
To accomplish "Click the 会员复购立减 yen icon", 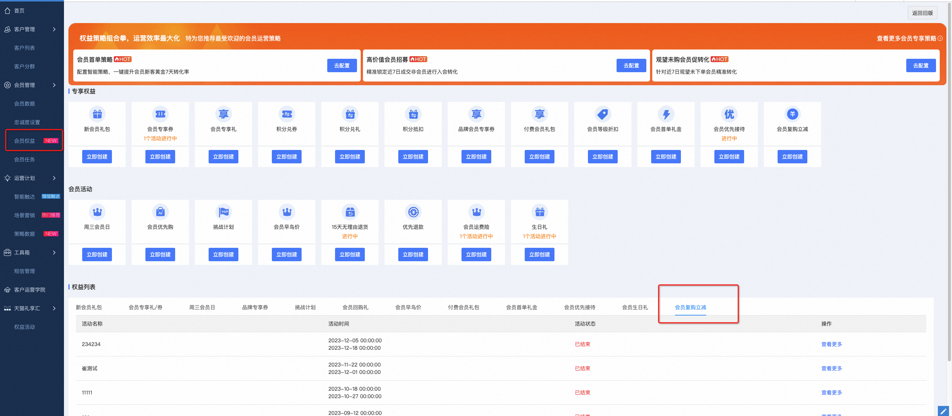I will coord(792,114).
